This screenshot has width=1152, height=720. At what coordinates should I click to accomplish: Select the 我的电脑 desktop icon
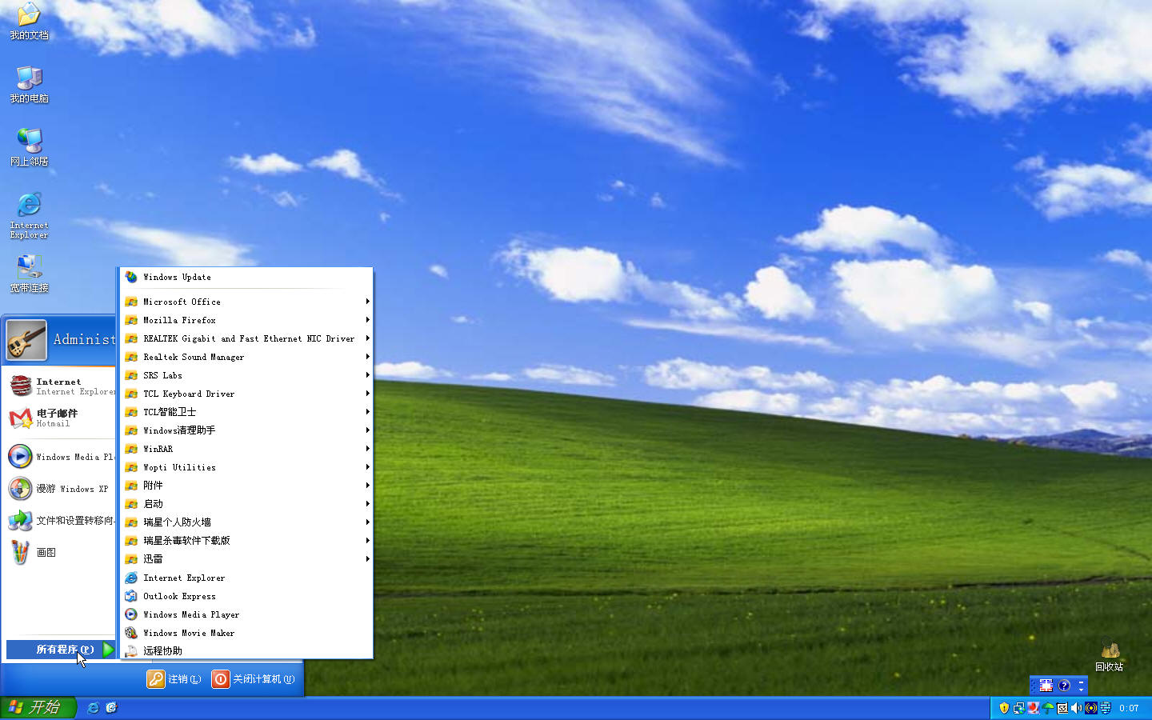pos(29,84)
